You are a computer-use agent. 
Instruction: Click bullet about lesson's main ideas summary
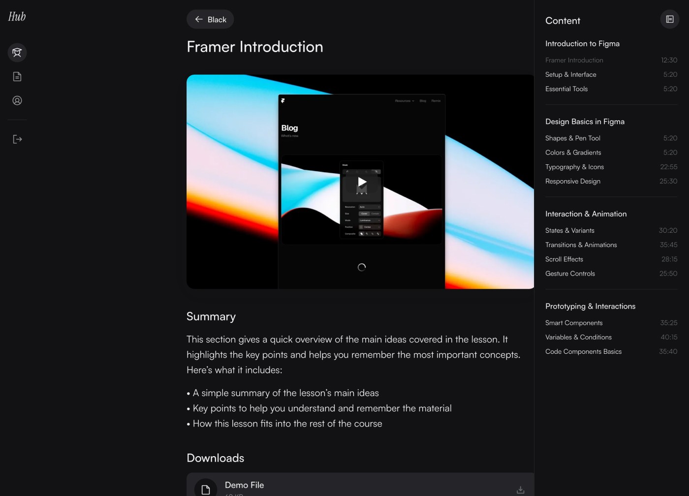point(283,393)
